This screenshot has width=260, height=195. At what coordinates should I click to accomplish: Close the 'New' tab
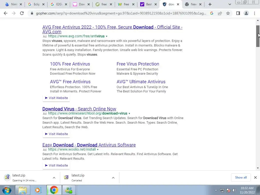click(x=200, y=4)
